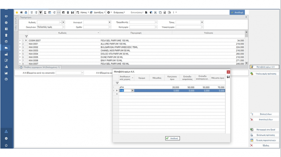Click Υπολογισμός πρότασης button

(x=264, y=74)
